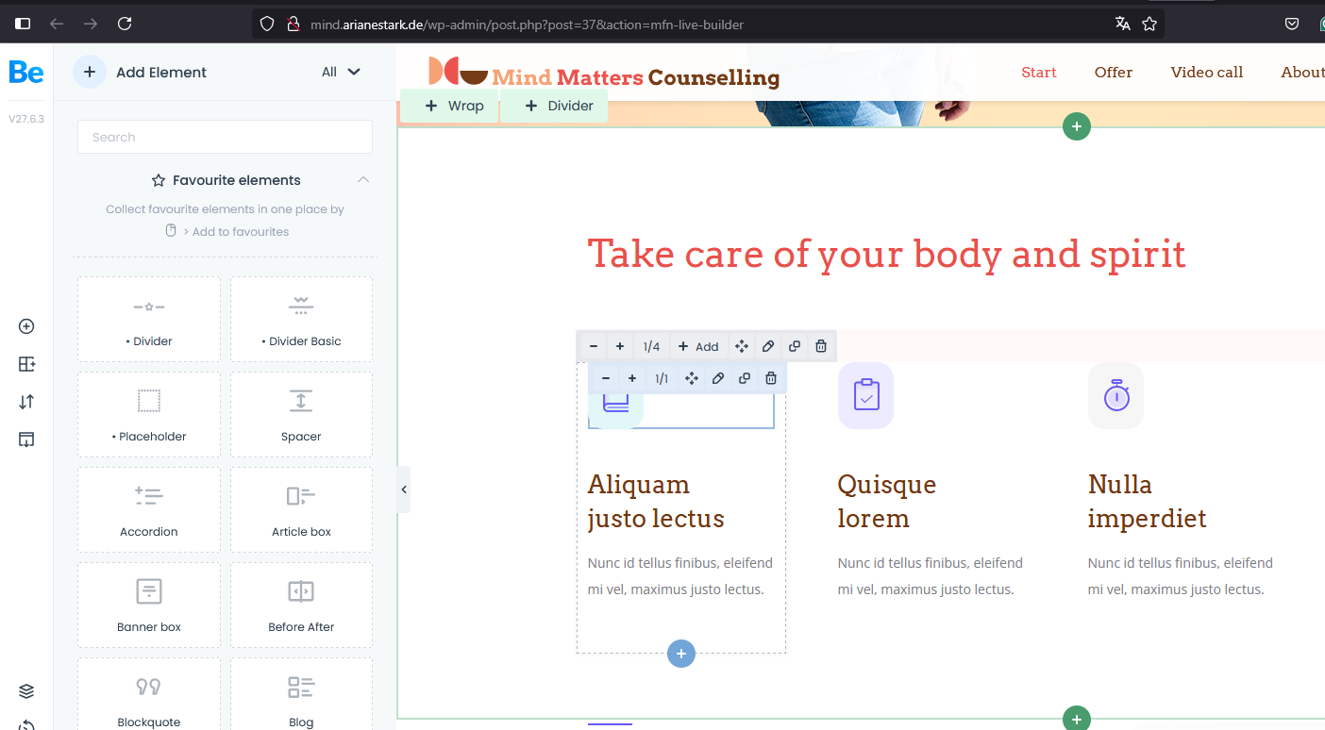1325x730 pixels.
Task: Open the navigator layers icon in left sidebar
Action: click(x=26, y=691)
